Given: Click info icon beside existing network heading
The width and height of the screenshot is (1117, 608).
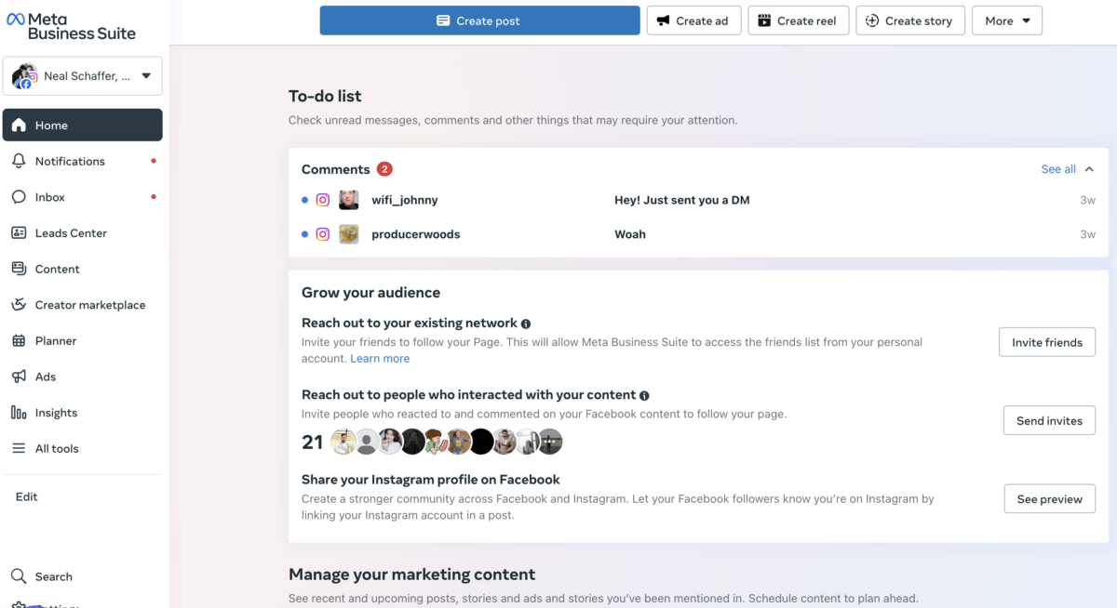Looking at the screenshot, I should point(526,324).
